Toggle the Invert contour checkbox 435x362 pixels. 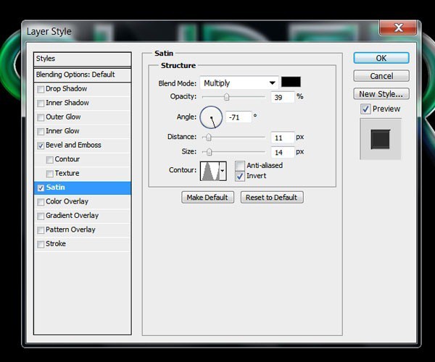pos(240,176)
